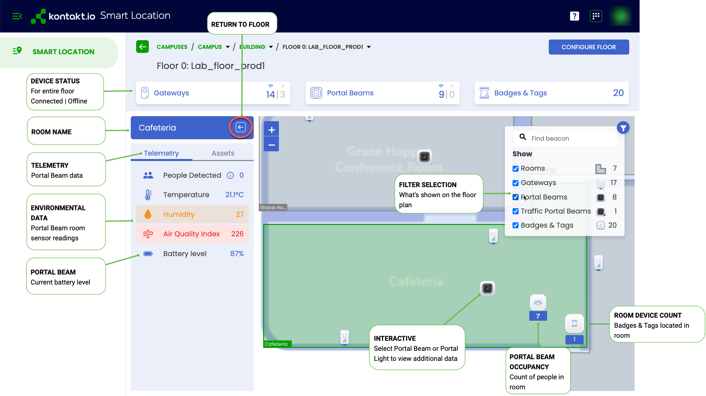Open the user profile avatar

(x=620, y=16)
